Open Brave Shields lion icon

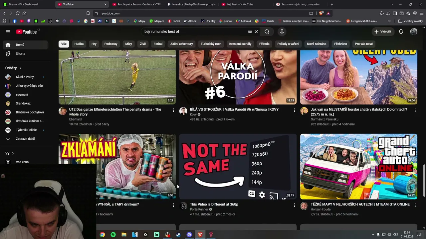(x=321, y=13)
